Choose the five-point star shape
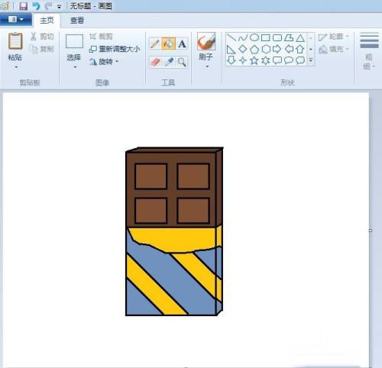382x368 pixels. click(254, 60)
